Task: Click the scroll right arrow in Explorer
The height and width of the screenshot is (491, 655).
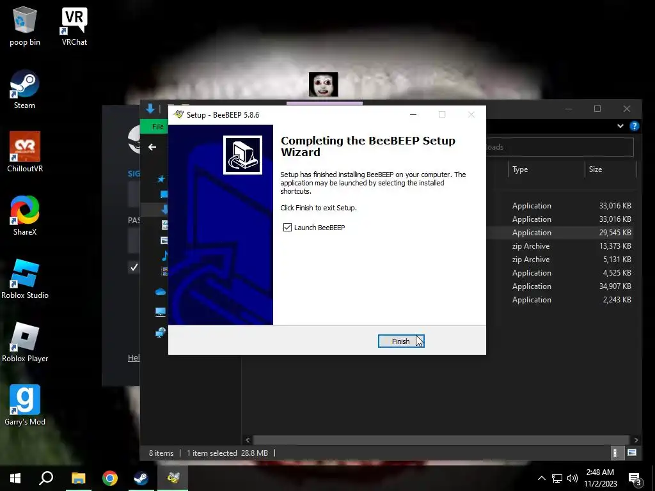Action: 636,440
